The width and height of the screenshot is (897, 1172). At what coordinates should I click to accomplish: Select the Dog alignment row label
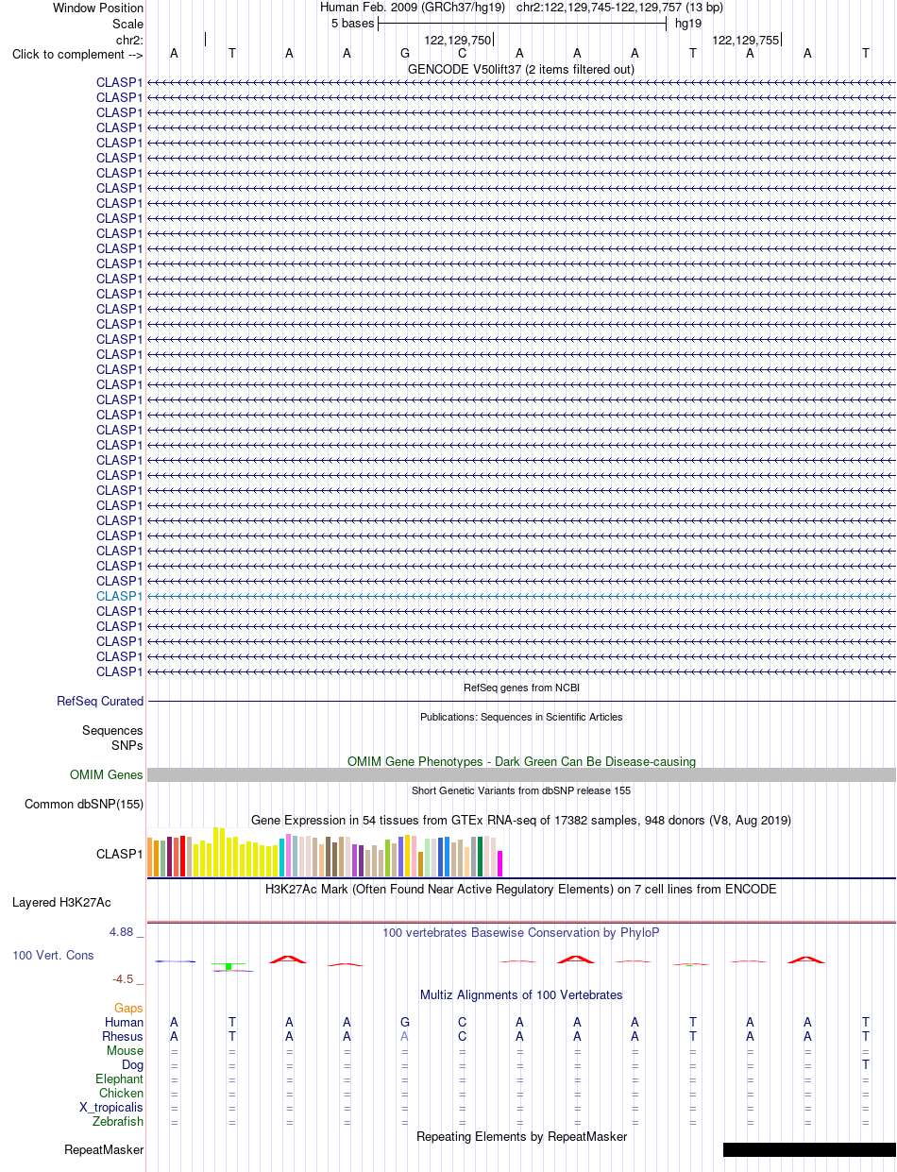tap(133, 1064)
